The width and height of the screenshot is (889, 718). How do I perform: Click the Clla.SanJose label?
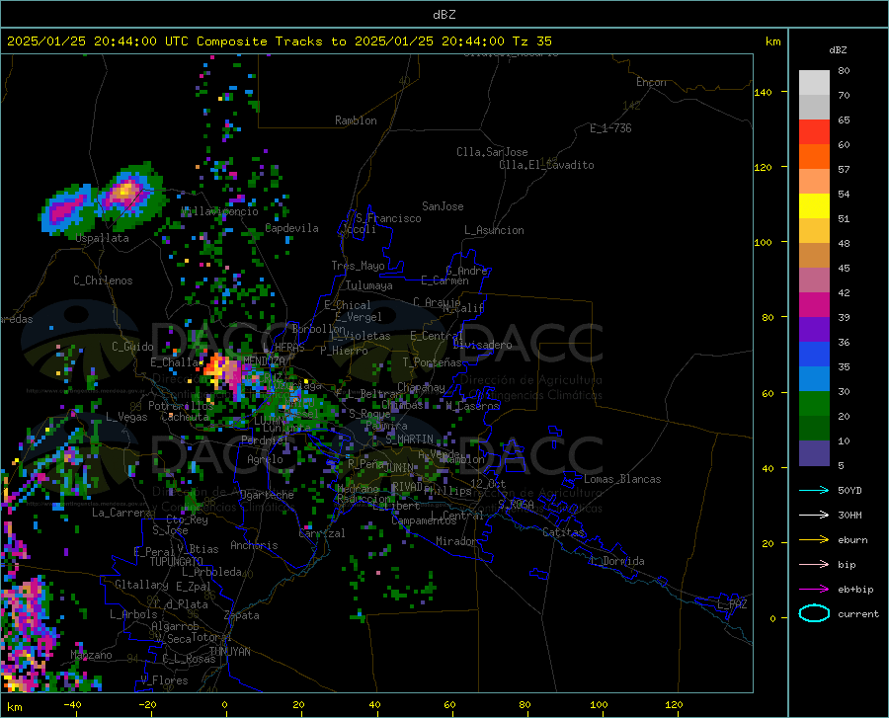(492, 152)
